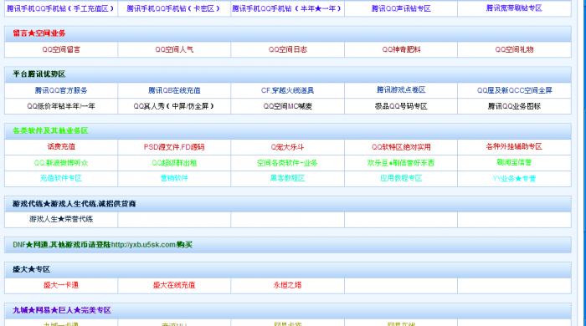Click the DNF★网通 game currency header
The height and width of the screenshot is (326, 586).
click(102, 245)
